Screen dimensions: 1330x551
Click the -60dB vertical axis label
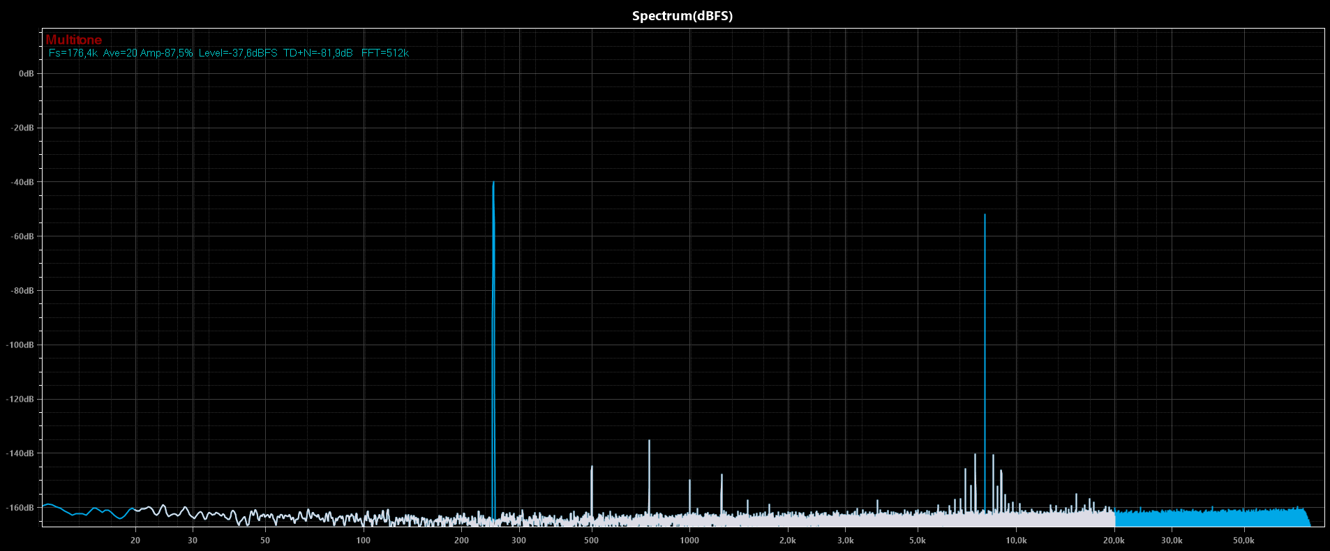pyautogui.click(x=22, y=237)
